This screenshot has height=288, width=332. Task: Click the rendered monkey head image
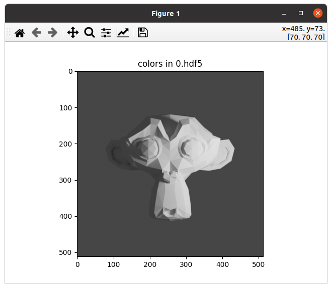point(170,168)
